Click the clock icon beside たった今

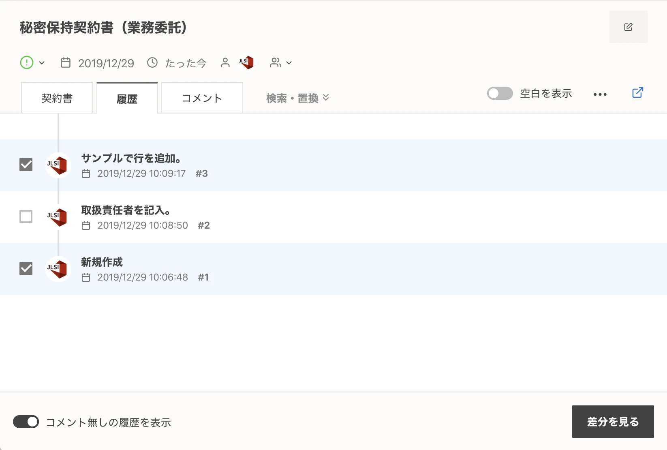pos(152,62)
